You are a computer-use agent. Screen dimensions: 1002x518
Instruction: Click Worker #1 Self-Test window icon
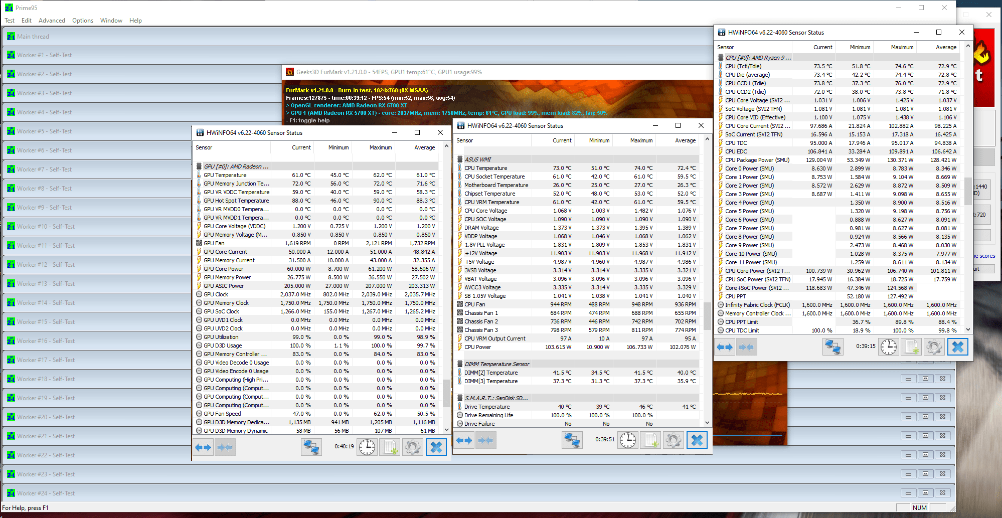pos(11,55)
